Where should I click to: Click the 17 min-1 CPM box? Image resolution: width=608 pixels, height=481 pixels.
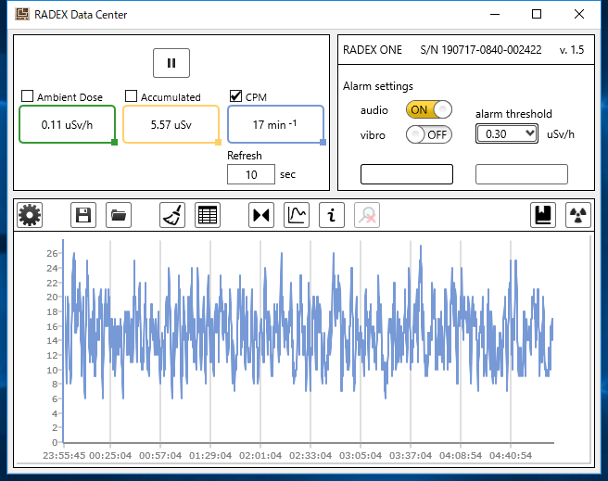click(275, 124)
